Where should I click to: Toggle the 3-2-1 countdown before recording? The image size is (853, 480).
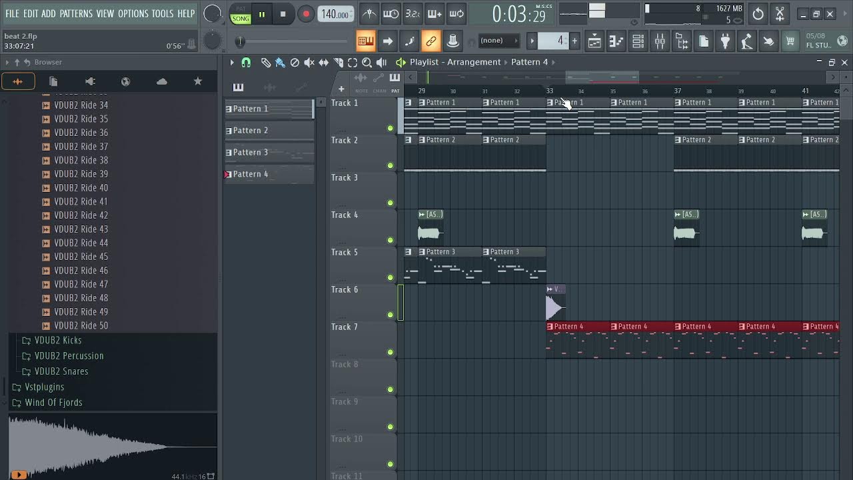pos(413,13)
